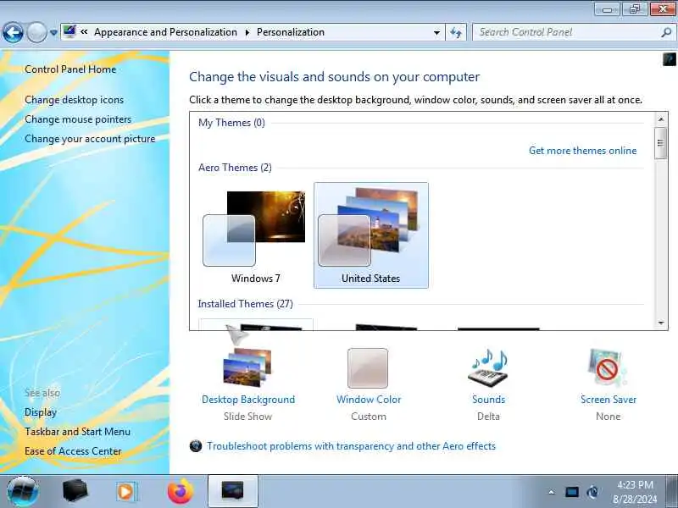Open Troubleshoot problems with transparency link
The height and width of the screenshot is (508, 678).
point(351,446)
